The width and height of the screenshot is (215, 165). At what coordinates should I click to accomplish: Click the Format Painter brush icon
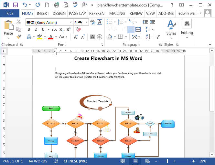click(19, 37)
